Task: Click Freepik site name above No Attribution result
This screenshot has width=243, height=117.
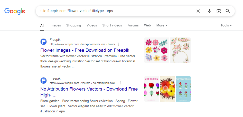Action: pyautogui.click(x=55, y=78)
